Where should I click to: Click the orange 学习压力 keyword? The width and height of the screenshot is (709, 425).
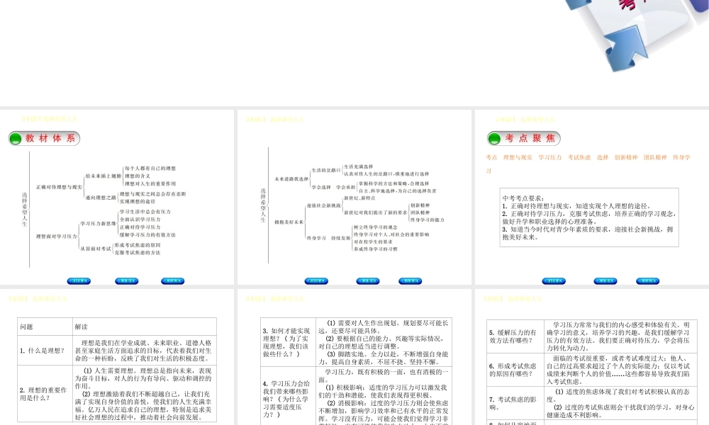550,158
